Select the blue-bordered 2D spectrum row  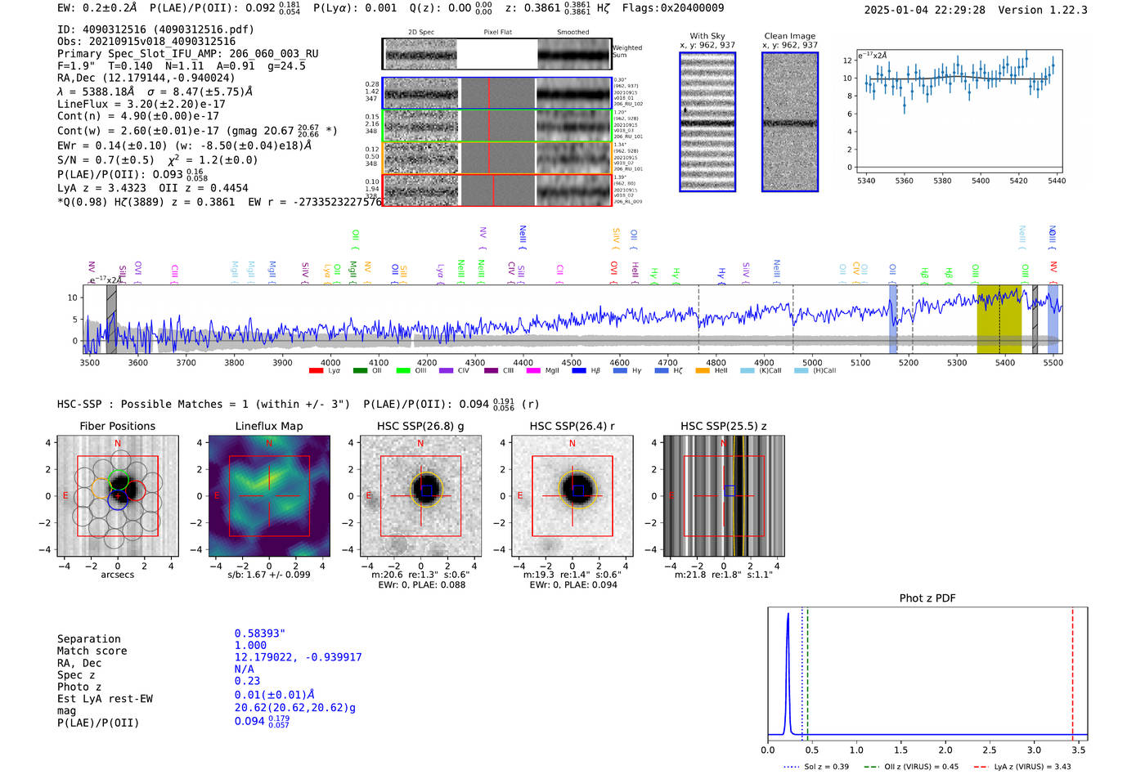496,93
